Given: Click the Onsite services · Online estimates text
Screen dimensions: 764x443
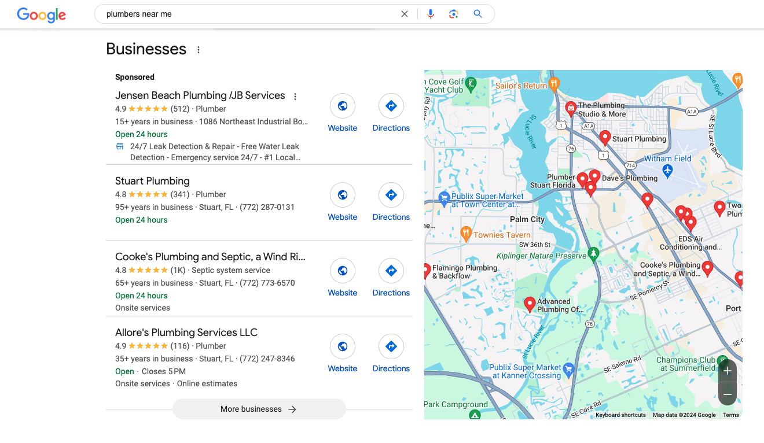Looking at the screenshot, I should [x=176, y=383].
